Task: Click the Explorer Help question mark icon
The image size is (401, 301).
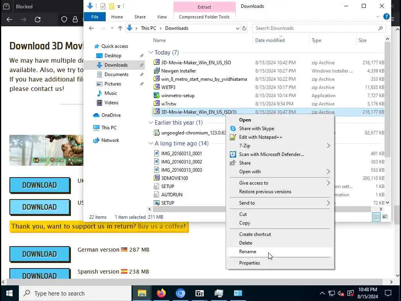Action: tap(386, 16)
